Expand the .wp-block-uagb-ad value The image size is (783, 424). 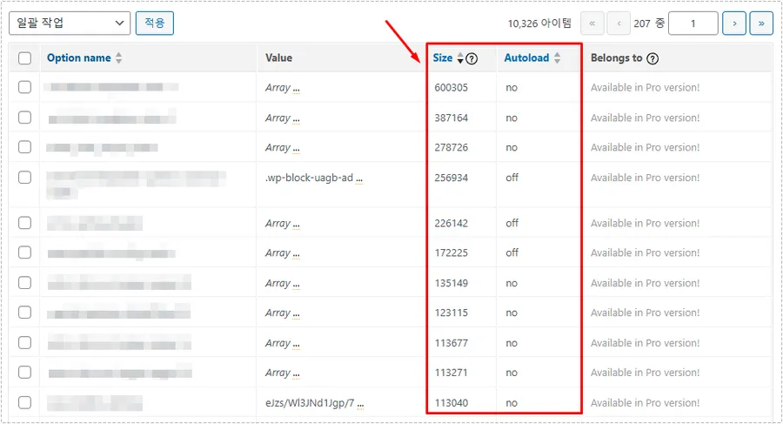click(x=359, y=179)
